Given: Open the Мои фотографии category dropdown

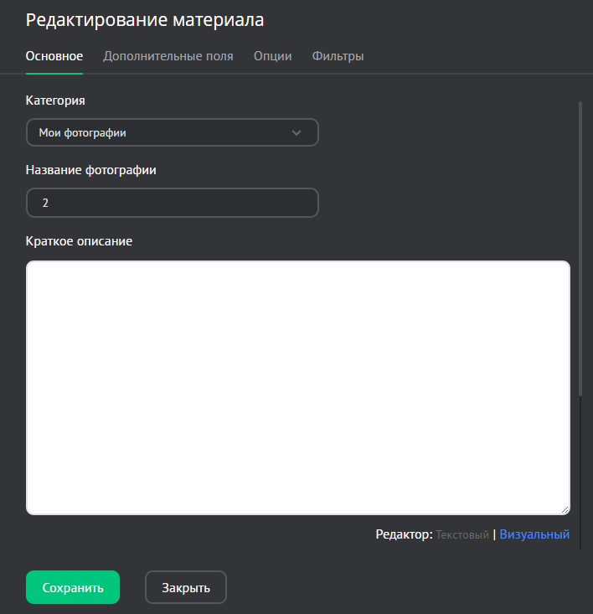Looking at the screenshot, I should click(159, 132).
